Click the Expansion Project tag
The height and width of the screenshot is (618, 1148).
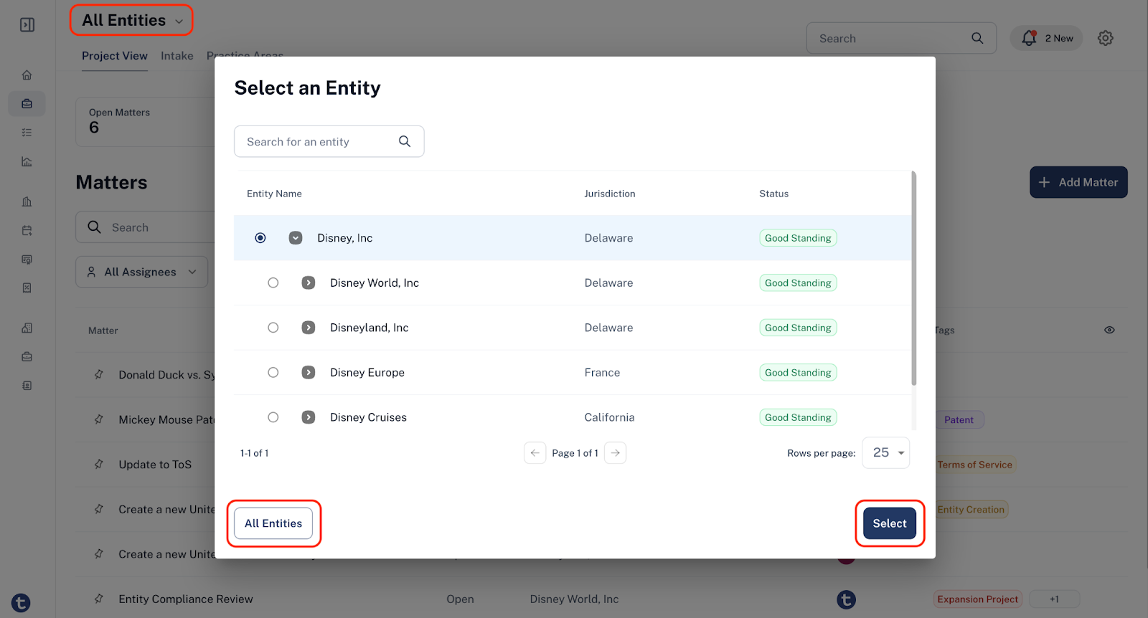(x=977, y=599)
